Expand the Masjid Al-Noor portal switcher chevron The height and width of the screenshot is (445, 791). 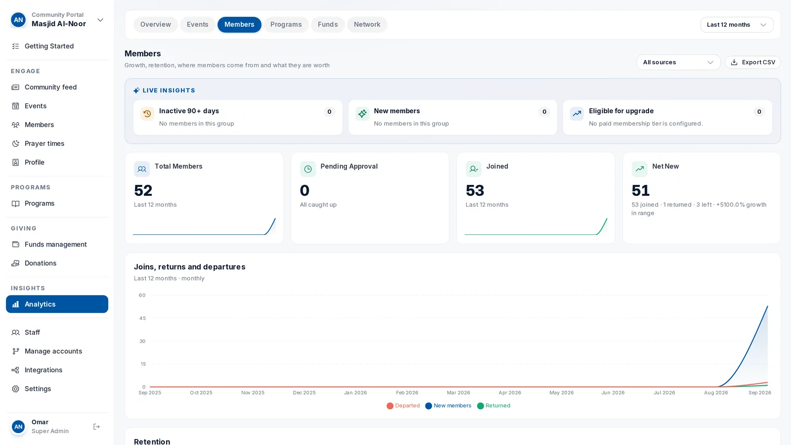[x=100, y=20]
